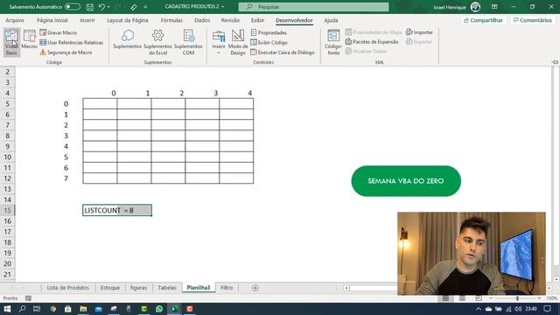Toggle Modo de Design
The height and width of the screenshot is (315, 560).
(x=238, y=43)
